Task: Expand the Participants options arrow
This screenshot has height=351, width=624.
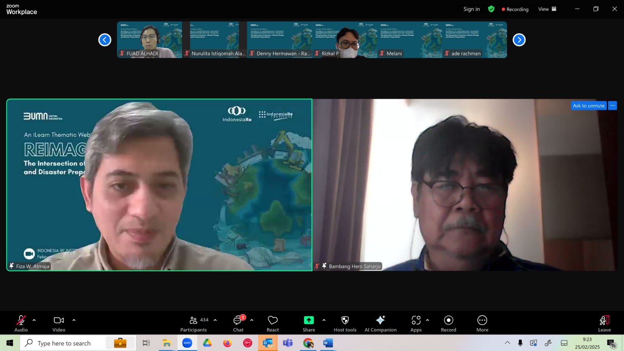Action: 215,320
